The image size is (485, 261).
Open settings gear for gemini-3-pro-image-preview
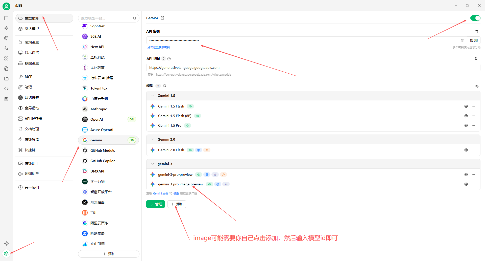466,184
